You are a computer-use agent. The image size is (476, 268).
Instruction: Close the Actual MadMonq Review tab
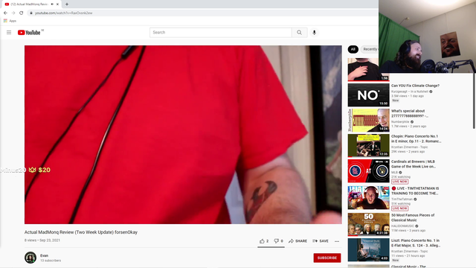point(57,4)
